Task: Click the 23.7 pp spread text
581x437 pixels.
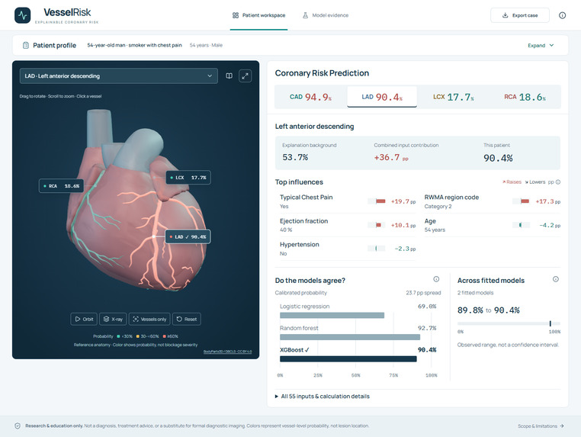Action: tap(423, 293)
